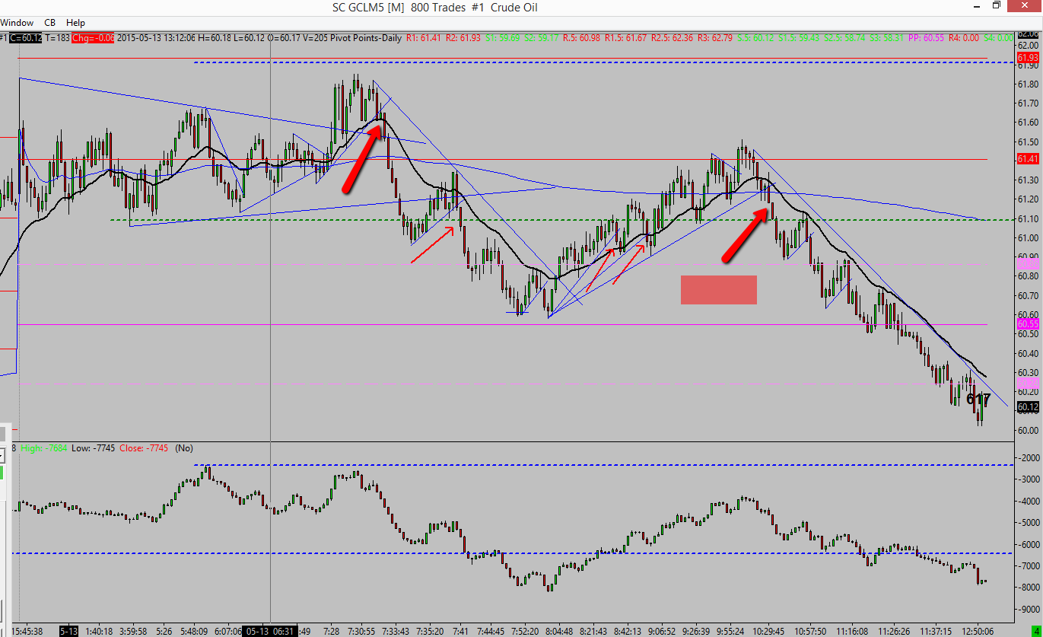1043x637 pixels.
Task: Click the '(No)' label in lower panel
Action: point(184,448)
